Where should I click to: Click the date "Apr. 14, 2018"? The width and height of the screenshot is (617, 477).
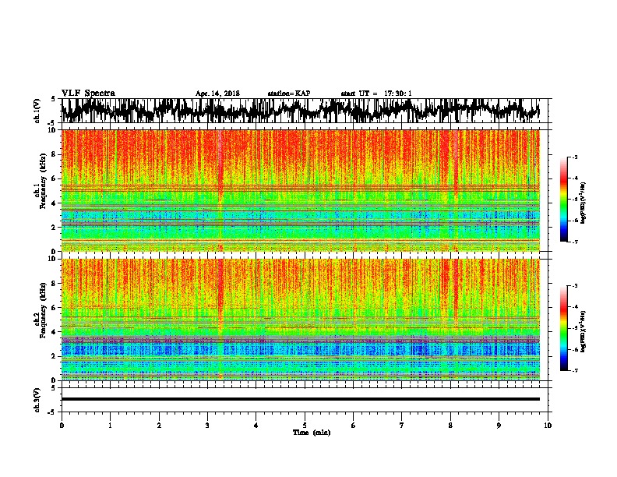click(x=217, y=94)
